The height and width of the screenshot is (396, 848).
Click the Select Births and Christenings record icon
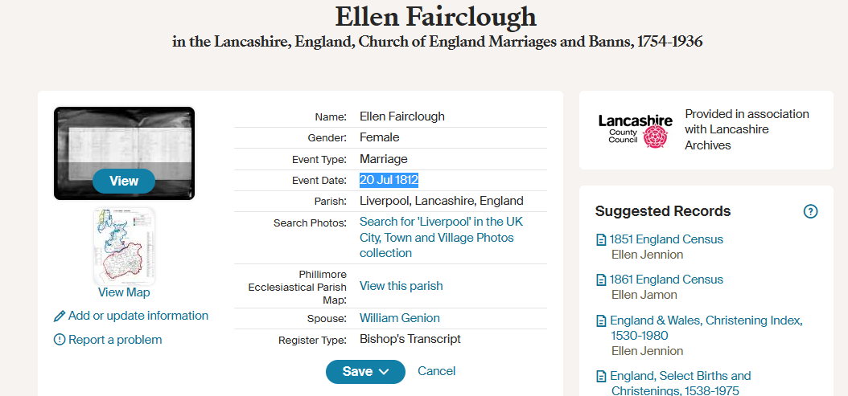click(x=601, y=376)
